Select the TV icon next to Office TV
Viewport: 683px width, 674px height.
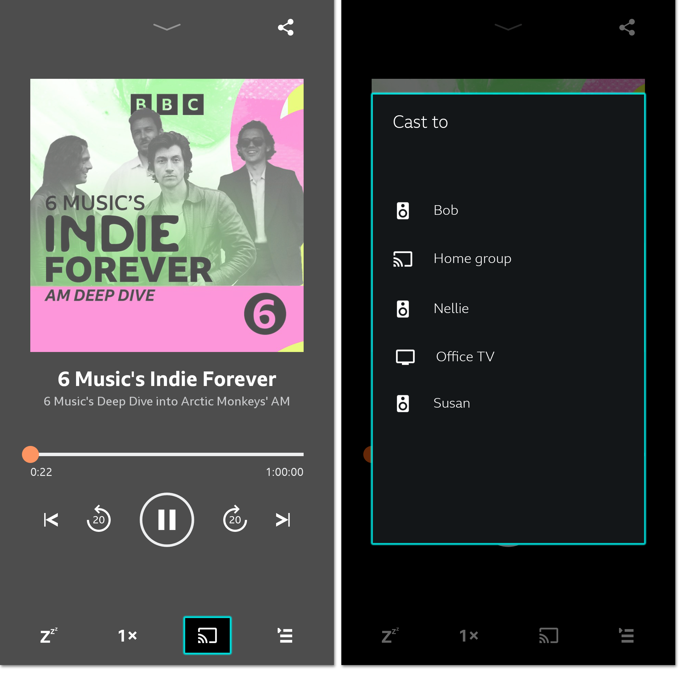405,356
